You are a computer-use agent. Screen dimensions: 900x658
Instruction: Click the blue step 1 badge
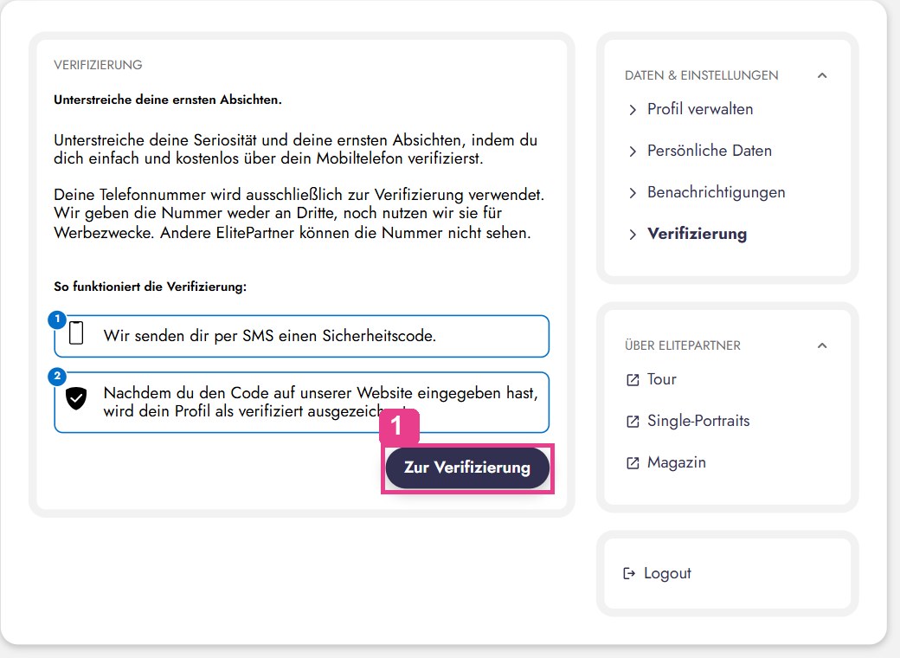(57, 319)
